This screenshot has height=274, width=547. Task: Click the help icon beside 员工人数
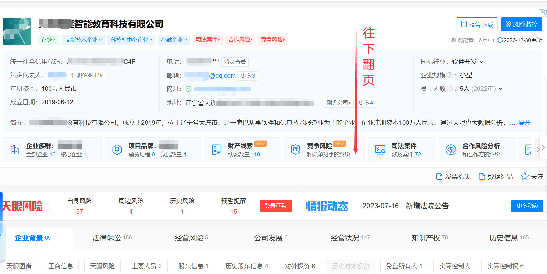(x=450, y=89)
